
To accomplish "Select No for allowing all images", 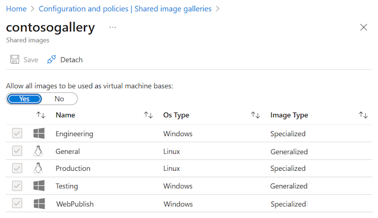I will (x=59, y=99).
